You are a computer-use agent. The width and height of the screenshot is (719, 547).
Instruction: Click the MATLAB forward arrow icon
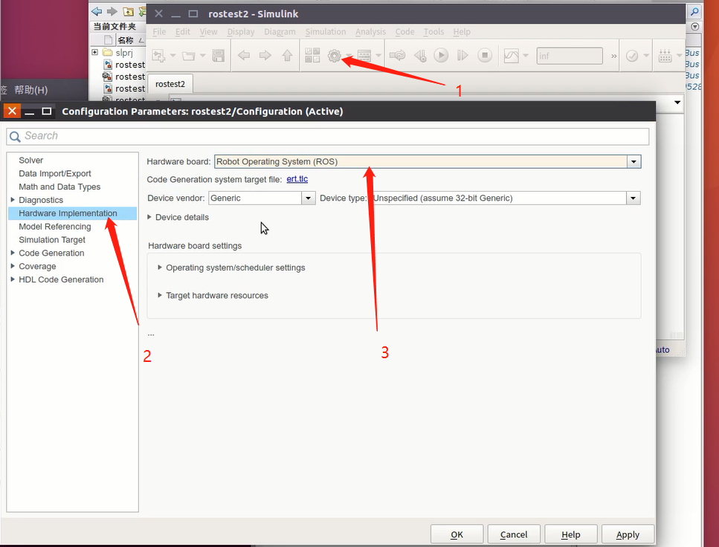pos(112,11)
